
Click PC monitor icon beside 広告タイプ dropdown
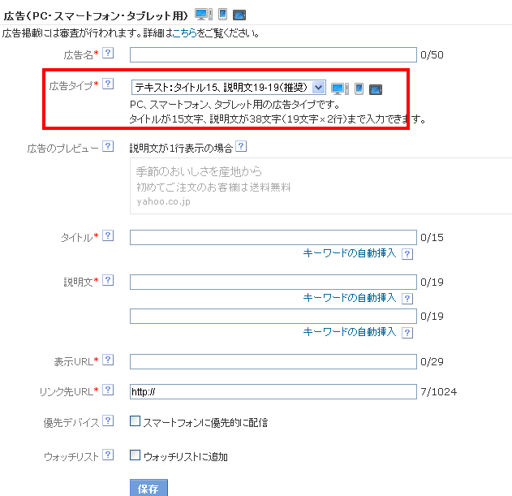tap(340, 88)
